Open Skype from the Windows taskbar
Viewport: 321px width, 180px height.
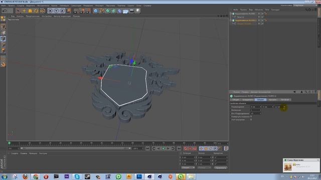point(77,176)
